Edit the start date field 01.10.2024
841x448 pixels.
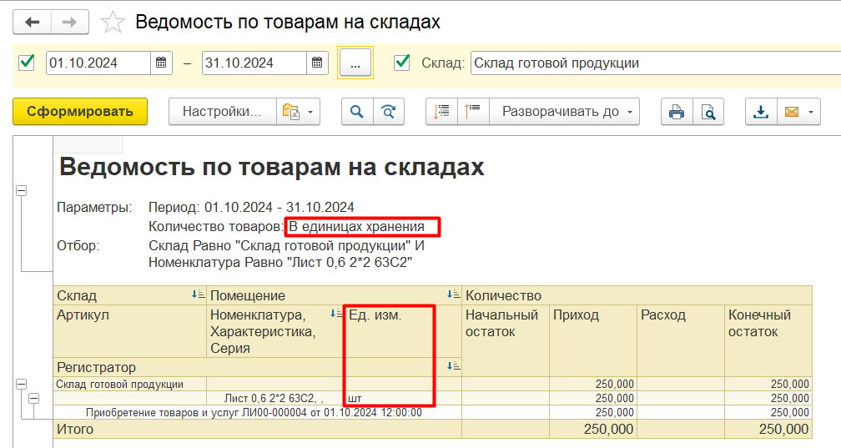[x=98, y=63]
